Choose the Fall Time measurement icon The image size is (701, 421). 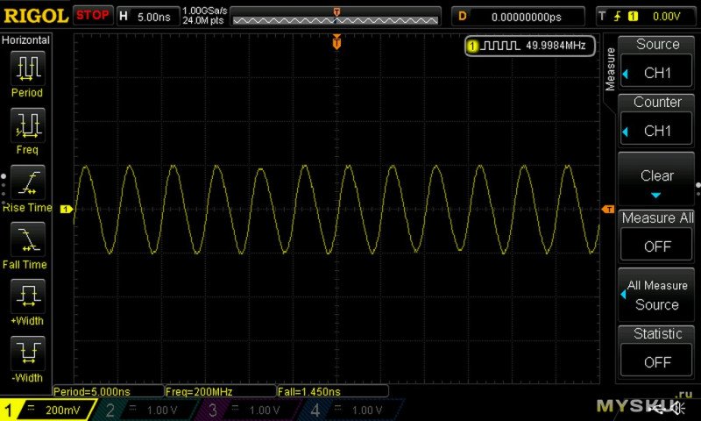pos(27,239)
